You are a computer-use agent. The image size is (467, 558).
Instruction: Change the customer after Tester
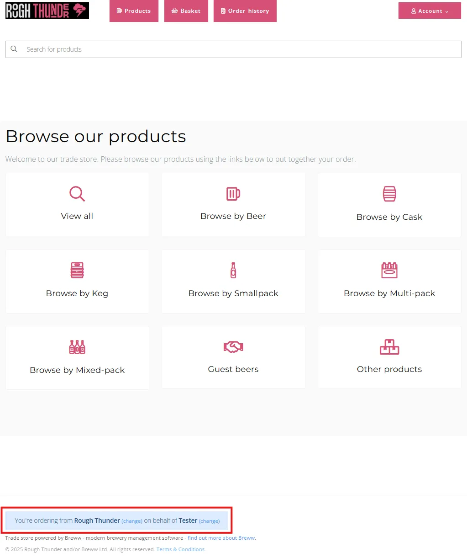tap(209, 521)
